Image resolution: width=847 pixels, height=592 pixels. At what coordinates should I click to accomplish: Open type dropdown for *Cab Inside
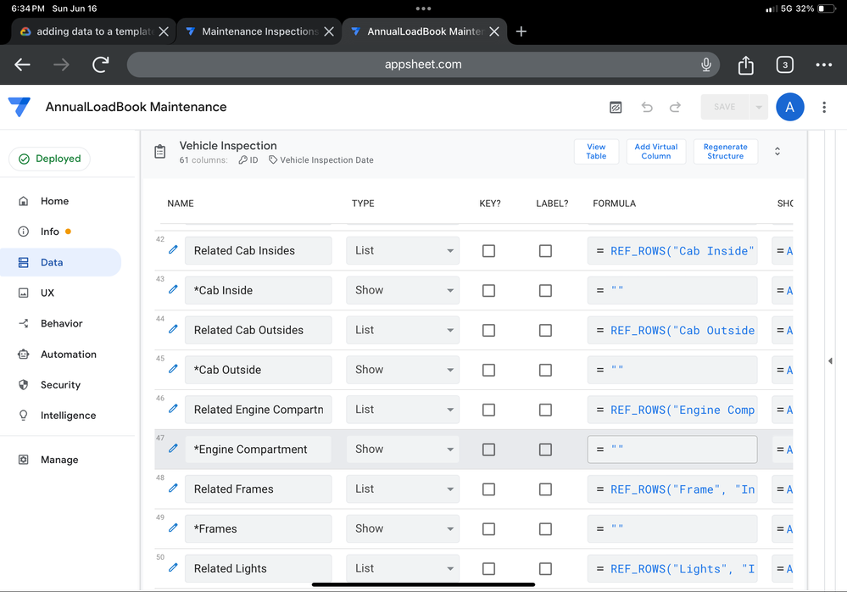(403, 291)
